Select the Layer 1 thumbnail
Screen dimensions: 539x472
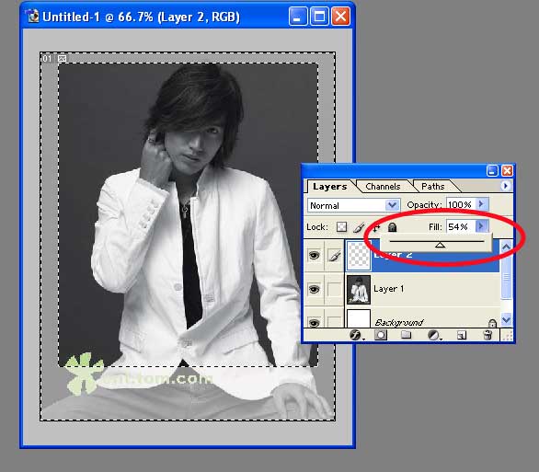359,290
